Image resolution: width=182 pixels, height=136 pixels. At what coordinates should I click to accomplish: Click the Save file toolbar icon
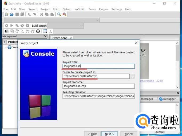(x=17, y=14)
